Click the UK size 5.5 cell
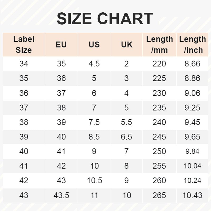This screenshot has width=211, height=211. (x=127, y=122)
